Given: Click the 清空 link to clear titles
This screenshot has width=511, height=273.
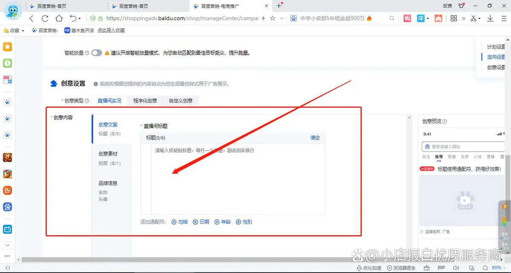Looking at the screenshot, I should (315, 138).
